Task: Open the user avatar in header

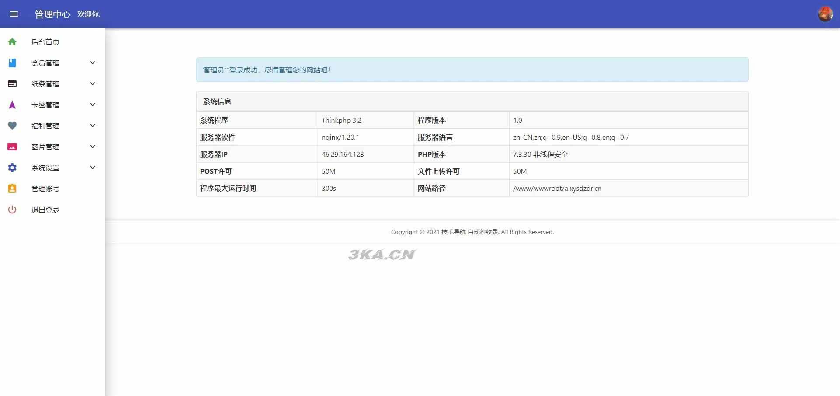Action: point(825,14)
